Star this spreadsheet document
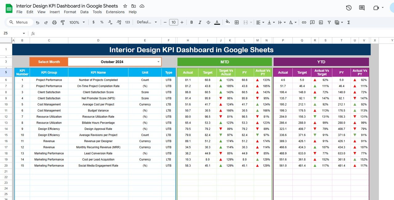 [125, 6]
